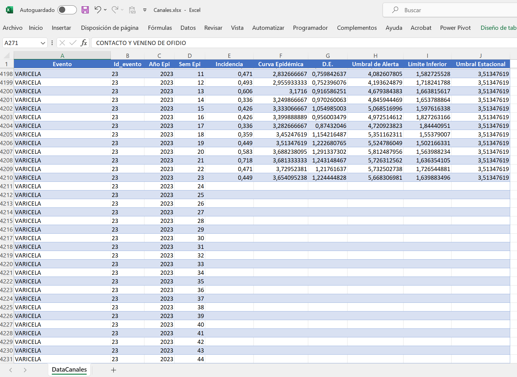Click the Límite Inferior header cell

click(x=427, y=64)
